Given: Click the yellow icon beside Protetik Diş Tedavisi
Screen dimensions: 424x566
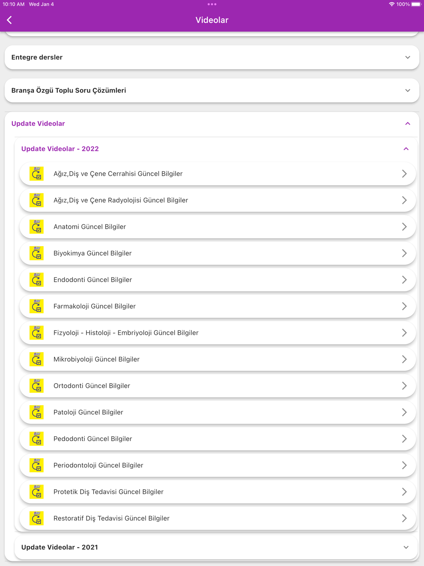Looking at the screenshot, I should click(x=36, y=492).
